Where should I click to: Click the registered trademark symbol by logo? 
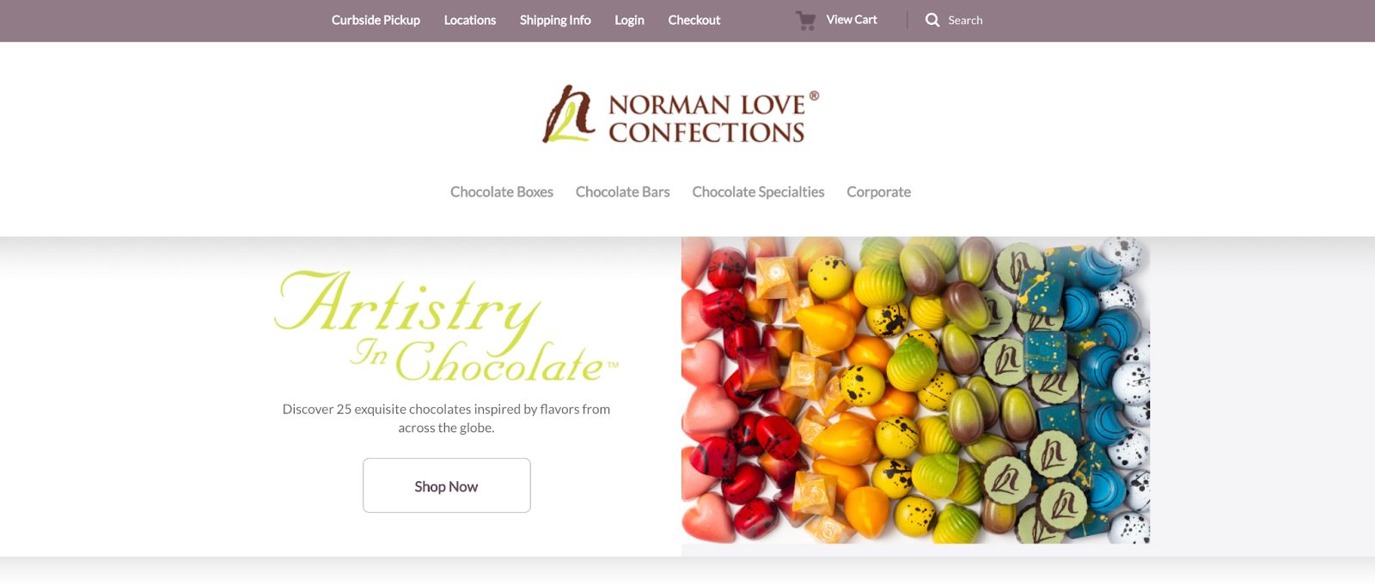pos(814,96)
